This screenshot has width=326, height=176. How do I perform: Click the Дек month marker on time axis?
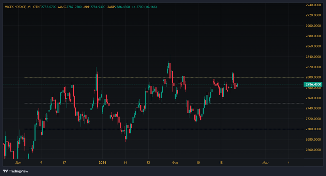18,162
